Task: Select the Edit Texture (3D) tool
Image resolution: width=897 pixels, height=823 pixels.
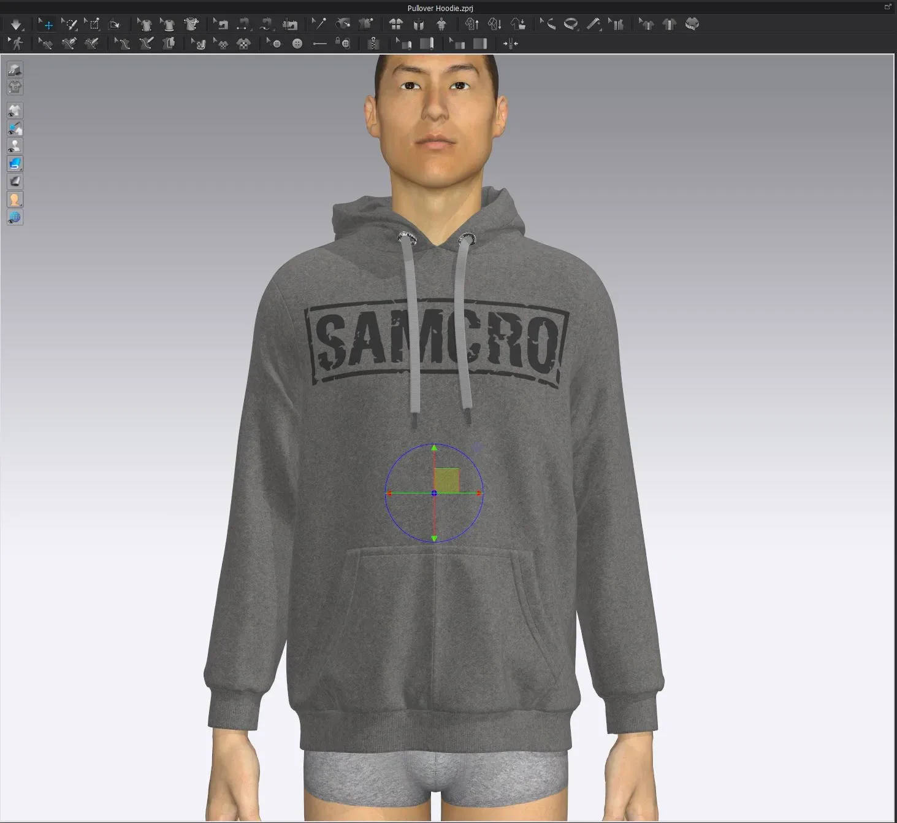Action: point(199,44)
